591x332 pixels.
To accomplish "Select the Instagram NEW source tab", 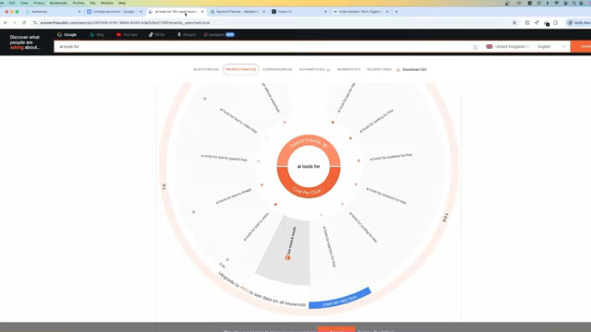I will [x=219, y=35].
